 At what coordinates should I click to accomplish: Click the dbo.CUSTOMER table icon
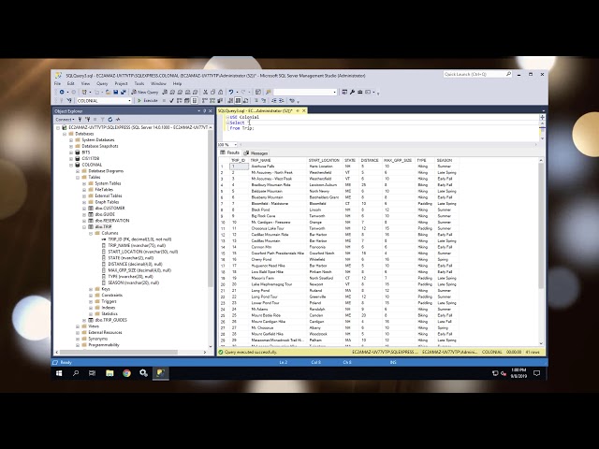click(91, 208)
